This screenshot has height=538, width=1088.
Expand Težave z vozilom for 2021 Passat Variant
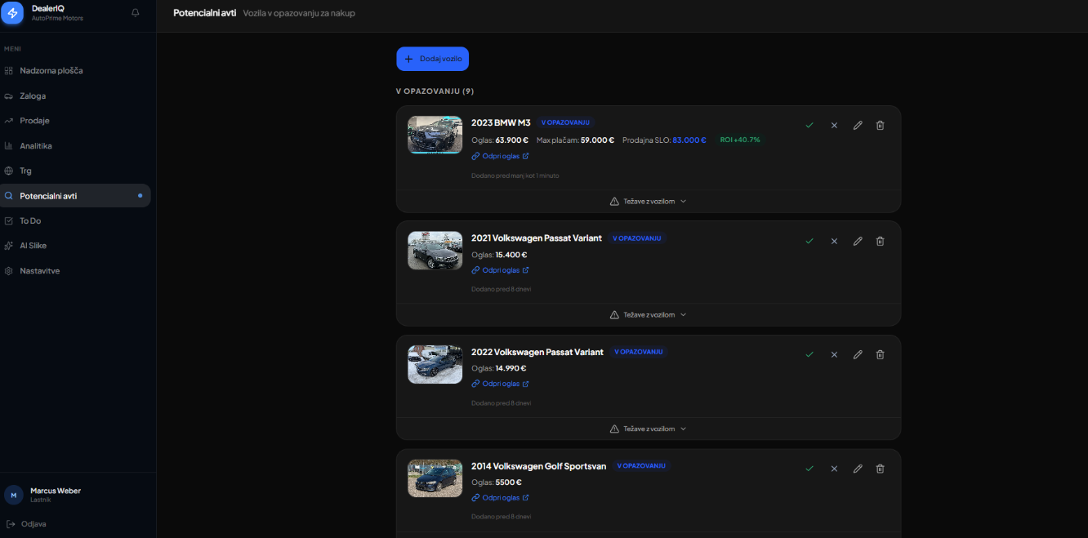(648, 314)
